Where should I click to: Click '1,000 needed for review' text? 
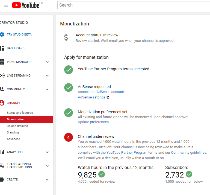coord(184,181)
